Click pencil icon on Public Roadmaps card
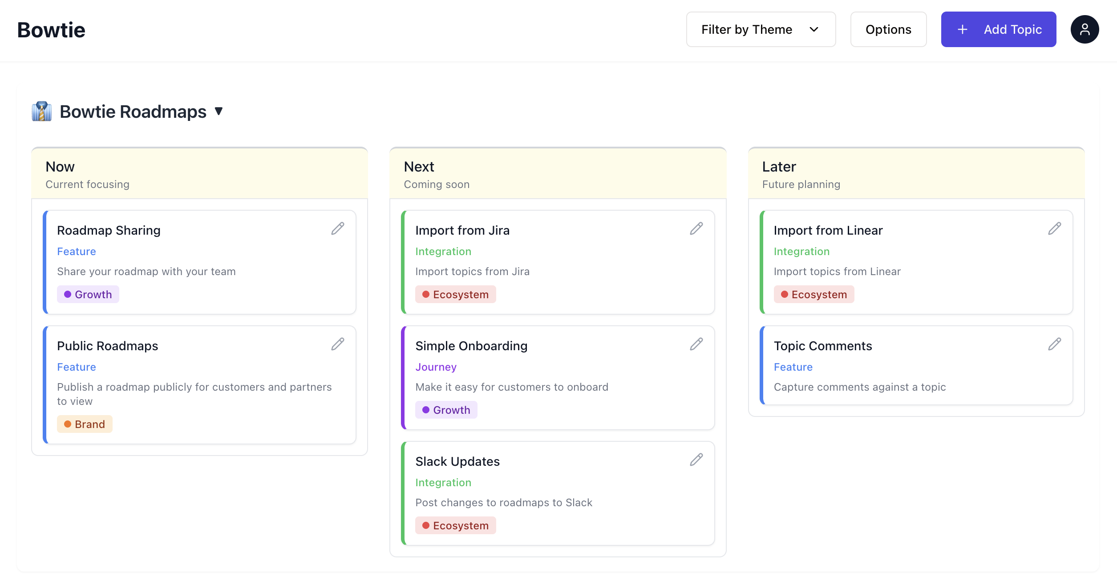Image resolution: width=1117 pixels, height=584 pixels. (338, 344)
